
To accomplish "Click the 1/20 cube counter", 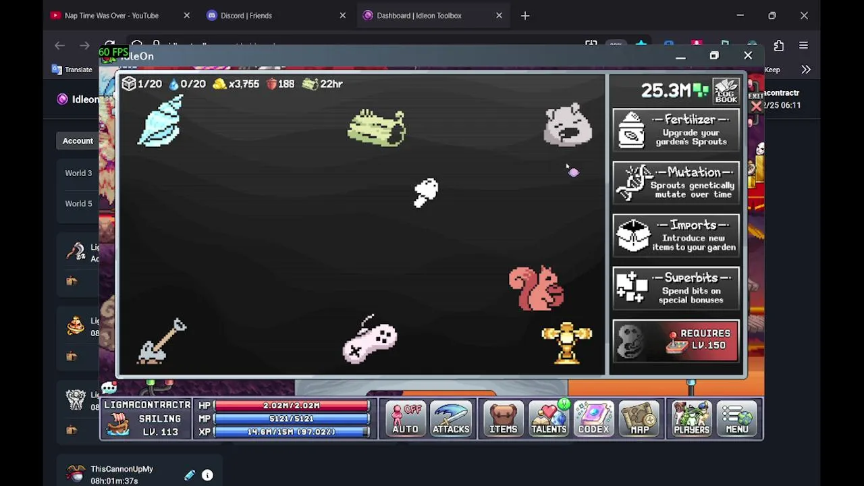I will coord(142,84).
